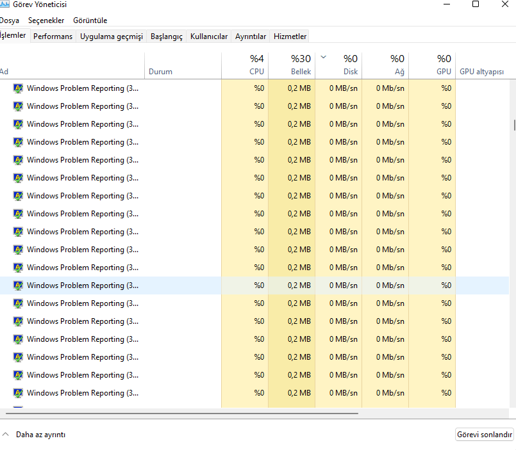The width and height of the screenshot is (516, 450).
Task: Sort by the CPU column header
Action: click(245, 66)
